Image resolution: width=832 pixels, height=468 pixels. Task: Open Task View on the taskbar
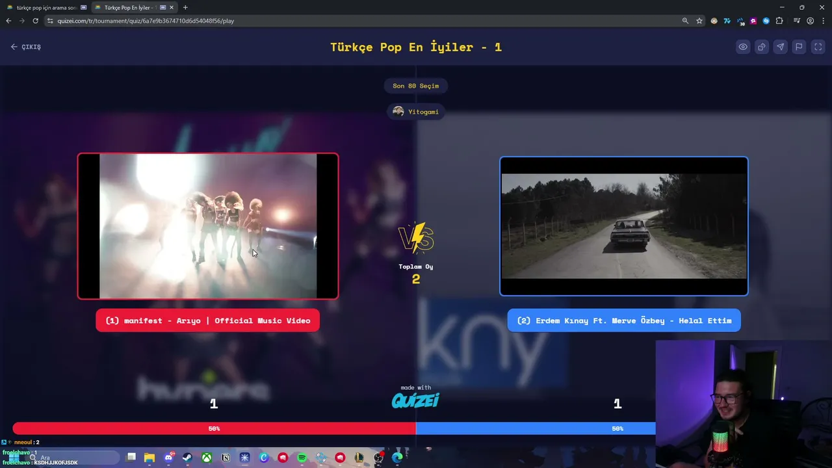pyautogui.click(x=131, y=458)
